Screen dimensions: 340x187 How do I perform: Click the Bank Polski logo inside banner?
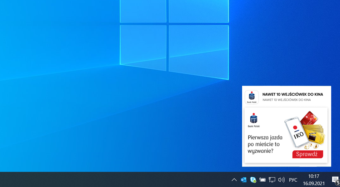coord(254,120)
